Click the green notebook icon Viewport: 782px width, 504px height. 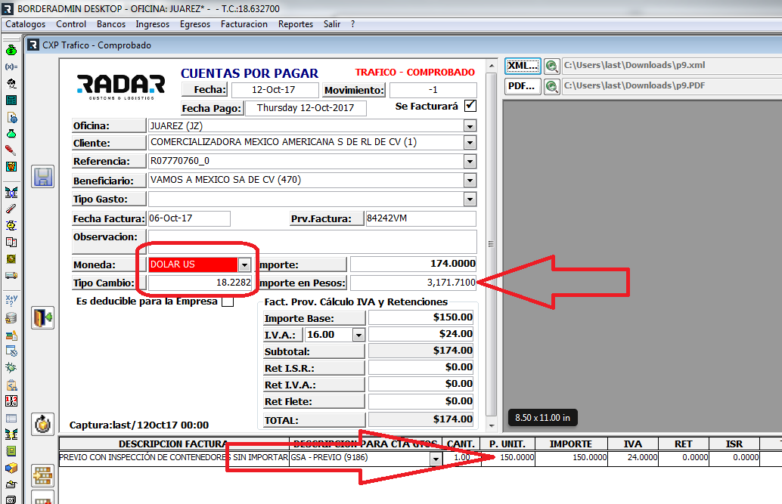11,450
